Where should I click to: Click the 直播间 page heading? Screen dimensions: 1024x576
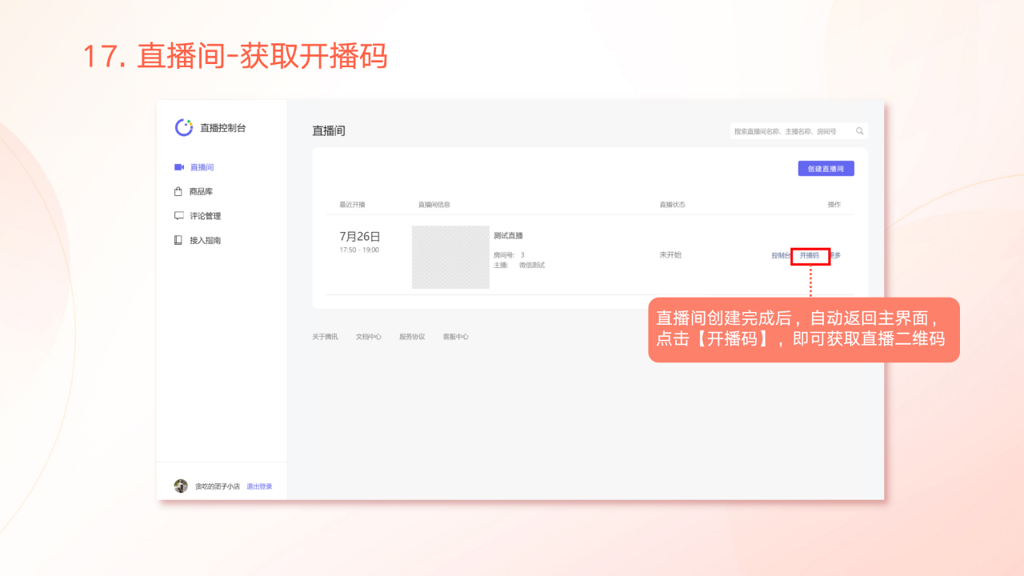point(329,131)
